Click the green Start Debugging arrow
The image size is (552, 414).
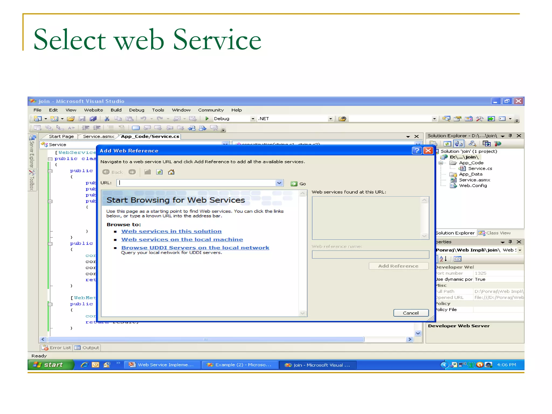pos(207,119)
